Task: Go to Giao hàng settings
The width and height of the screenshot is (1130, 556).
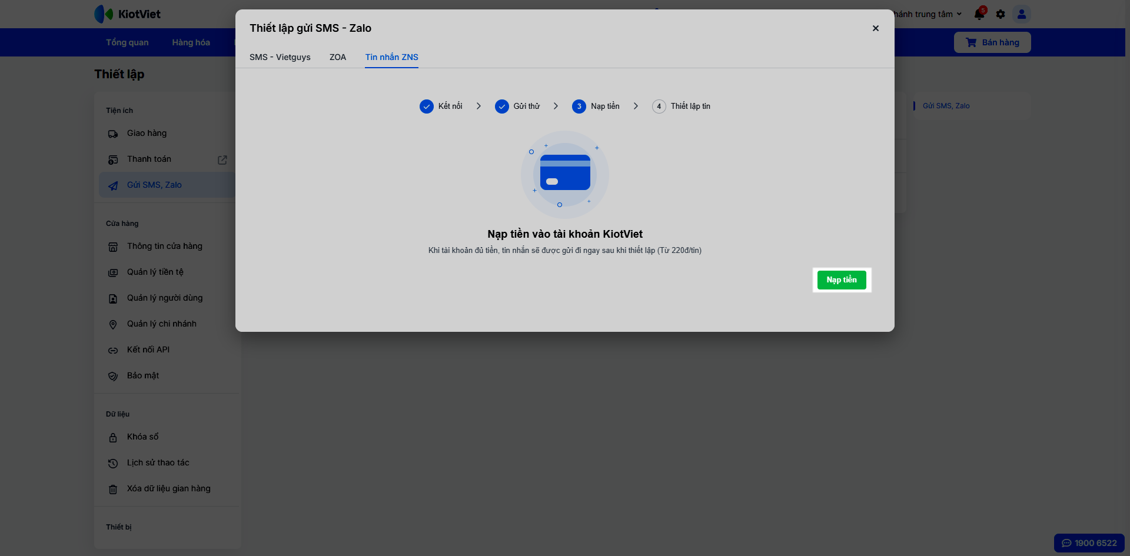Action: click(167, 134)
